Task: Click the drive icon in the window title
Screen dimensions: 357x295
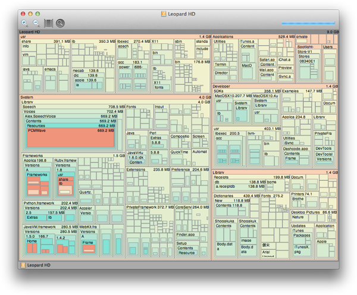Action: (164, 14)
